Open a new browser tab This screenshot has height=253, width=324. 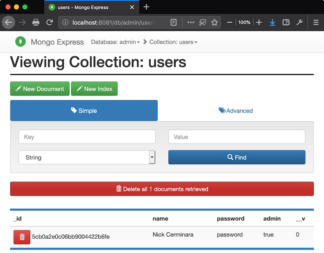(x=146, y=7)
